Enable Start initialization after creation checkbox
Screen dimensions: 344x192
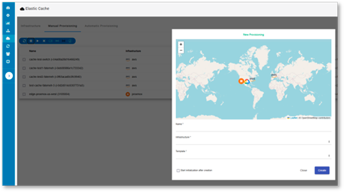click(178, 171)
